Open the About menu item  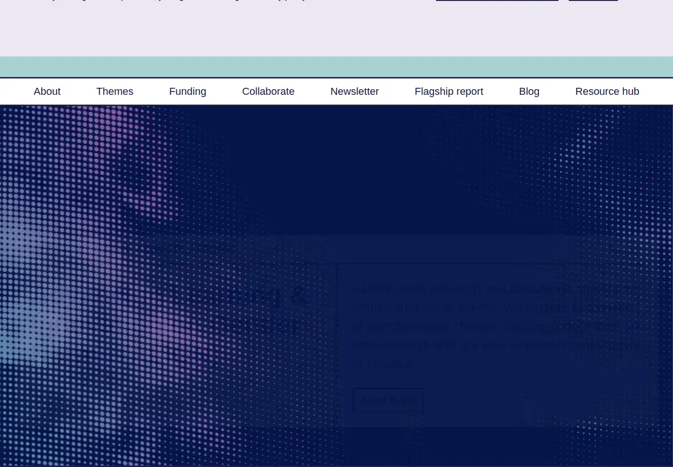coord(47,92)
